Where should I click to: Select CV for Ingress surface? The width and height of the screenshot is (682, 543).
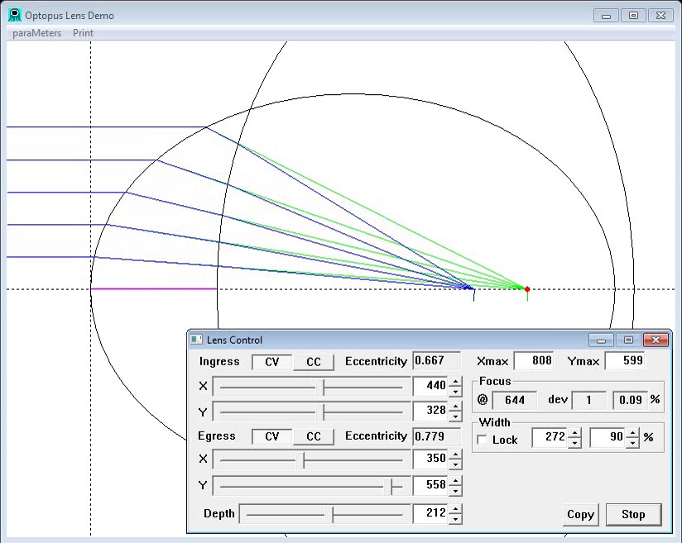coord(271,362)
